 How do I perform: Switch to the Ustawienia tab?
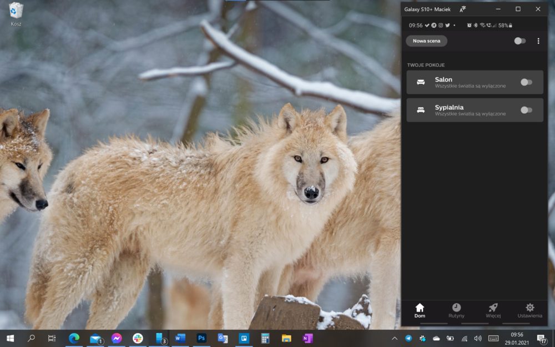point(529,310)
